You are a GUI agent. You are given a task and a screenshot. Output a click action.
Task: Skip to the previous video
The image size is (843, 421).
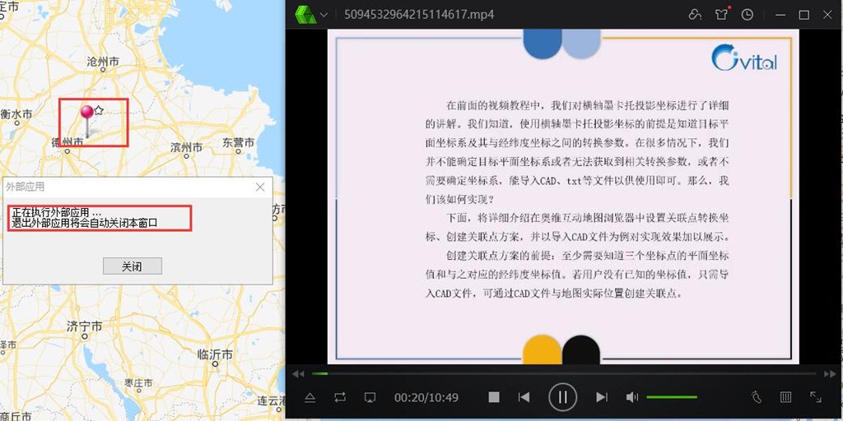(524, 397)
